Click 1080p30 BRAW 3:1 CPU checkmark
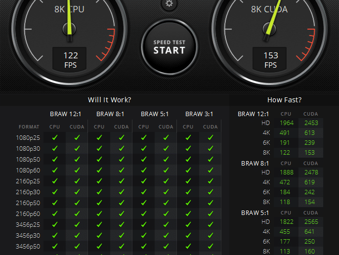 click(188, 148)
